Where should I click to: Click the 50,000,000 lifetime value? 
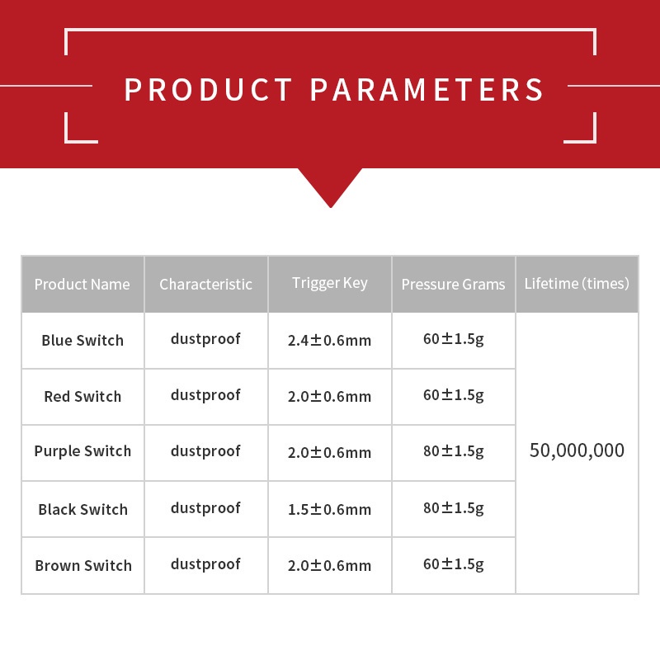pyautogui.click(x=577, y=450)
